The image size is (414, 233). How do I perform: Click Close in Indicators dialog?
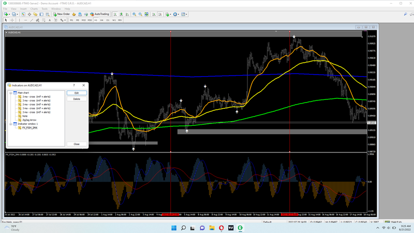tap(77, 144)
